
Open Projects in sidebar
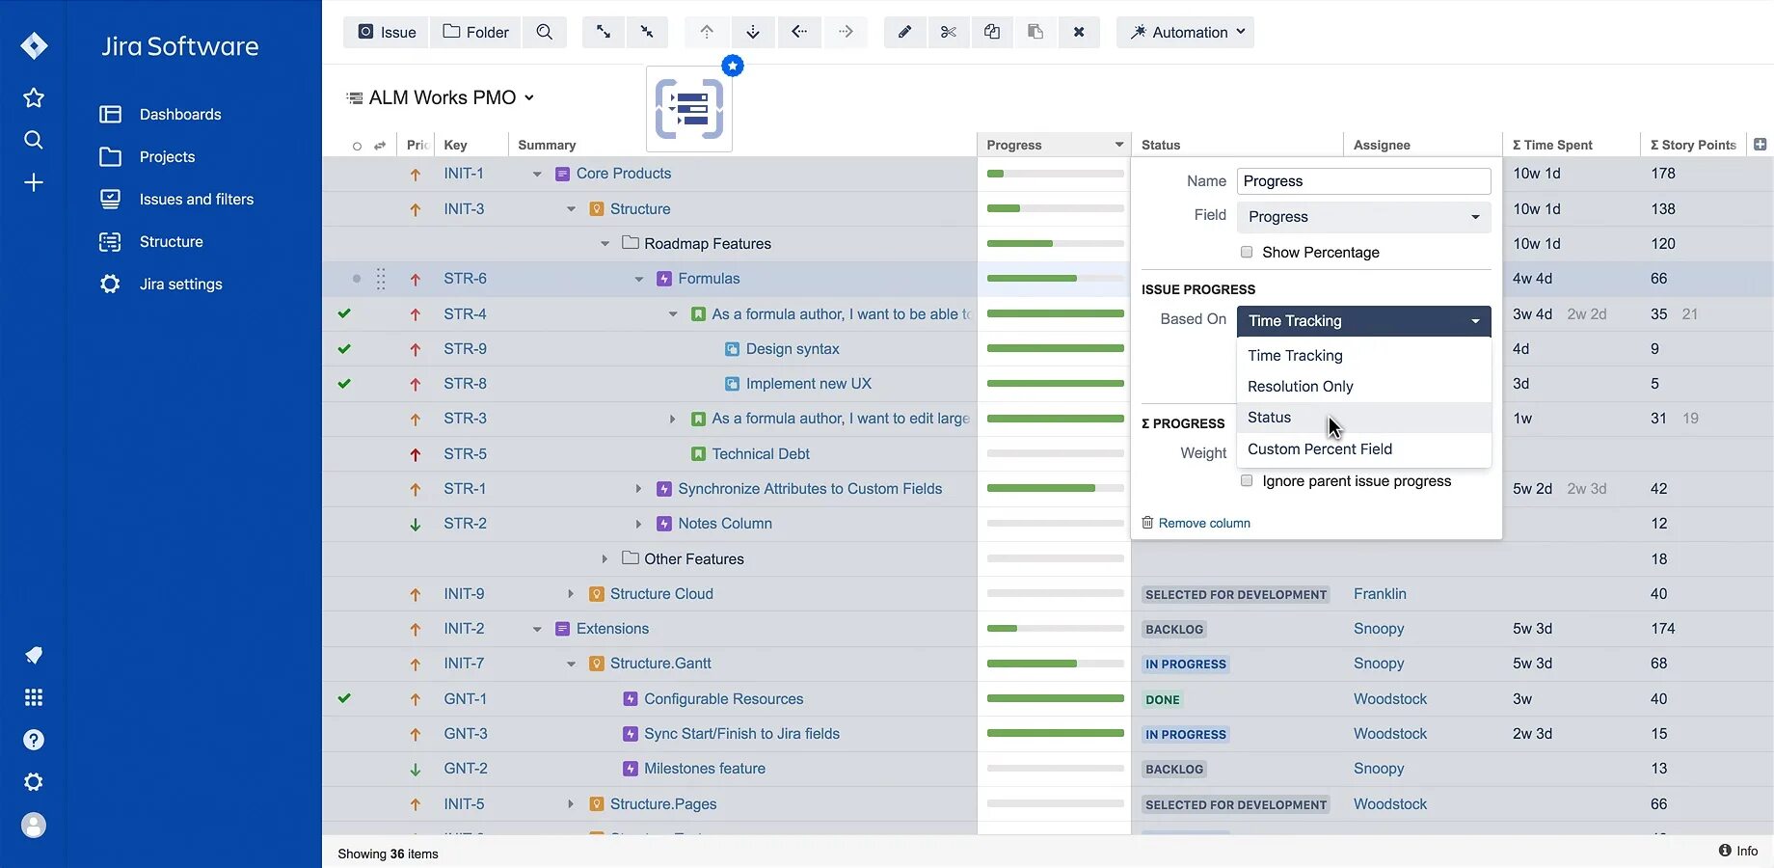pos(148,156)
